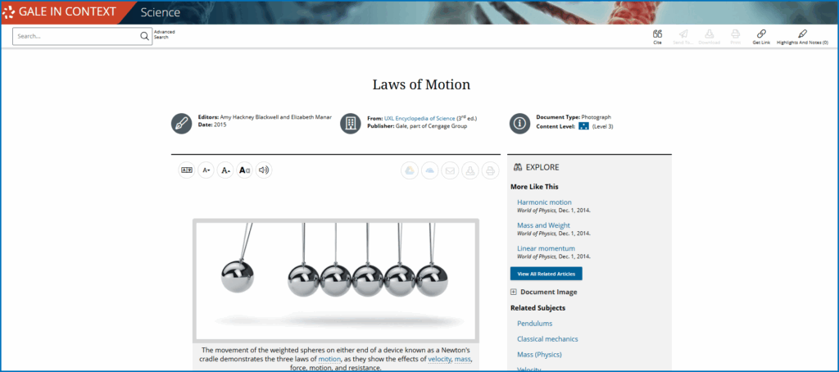Click the View All Related Articles button
The image size is (839, 372).
tap(546, 274)
